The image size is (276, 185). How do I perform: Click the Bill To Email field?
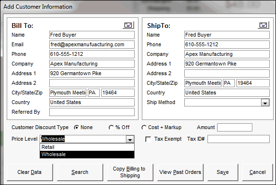(x=92, y=45)
